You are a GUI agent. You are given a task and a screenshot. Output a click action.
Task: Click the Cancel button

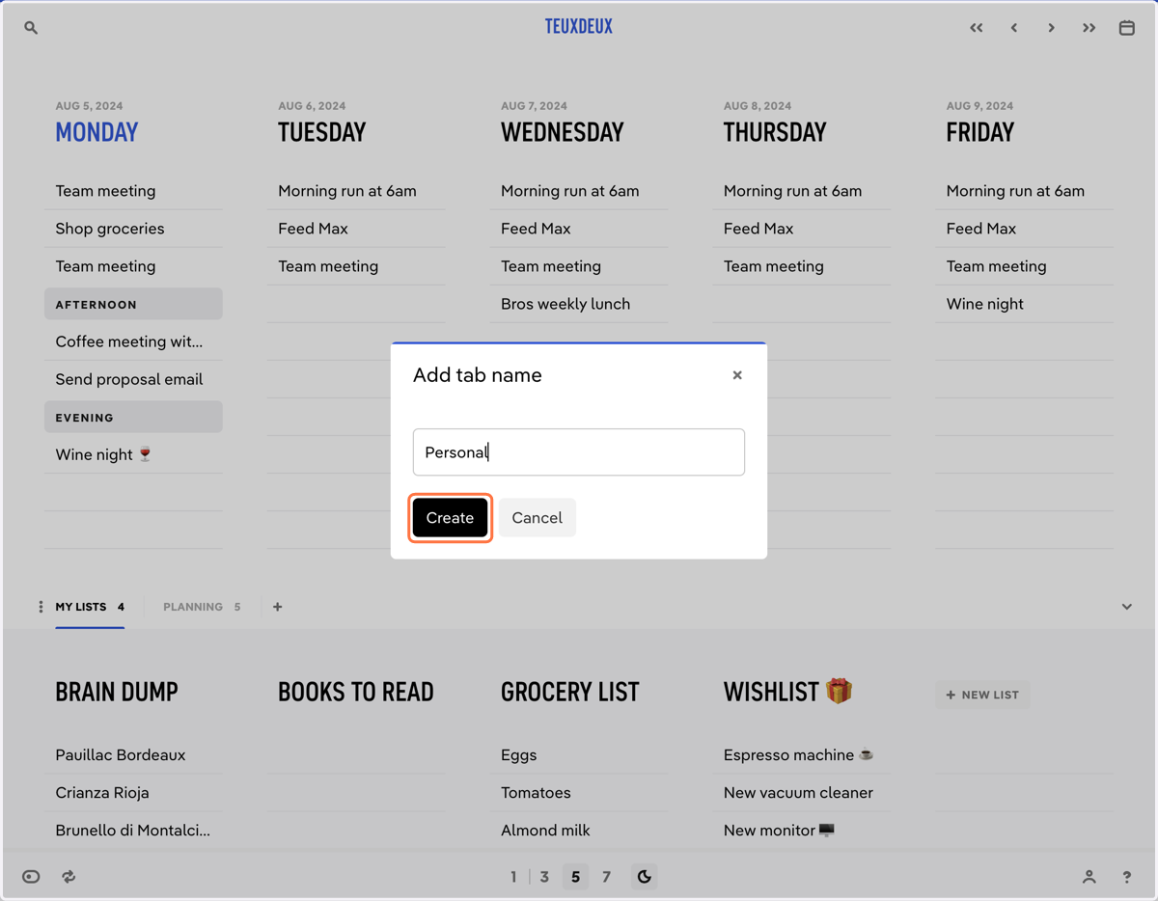click(x=537, y=518)
